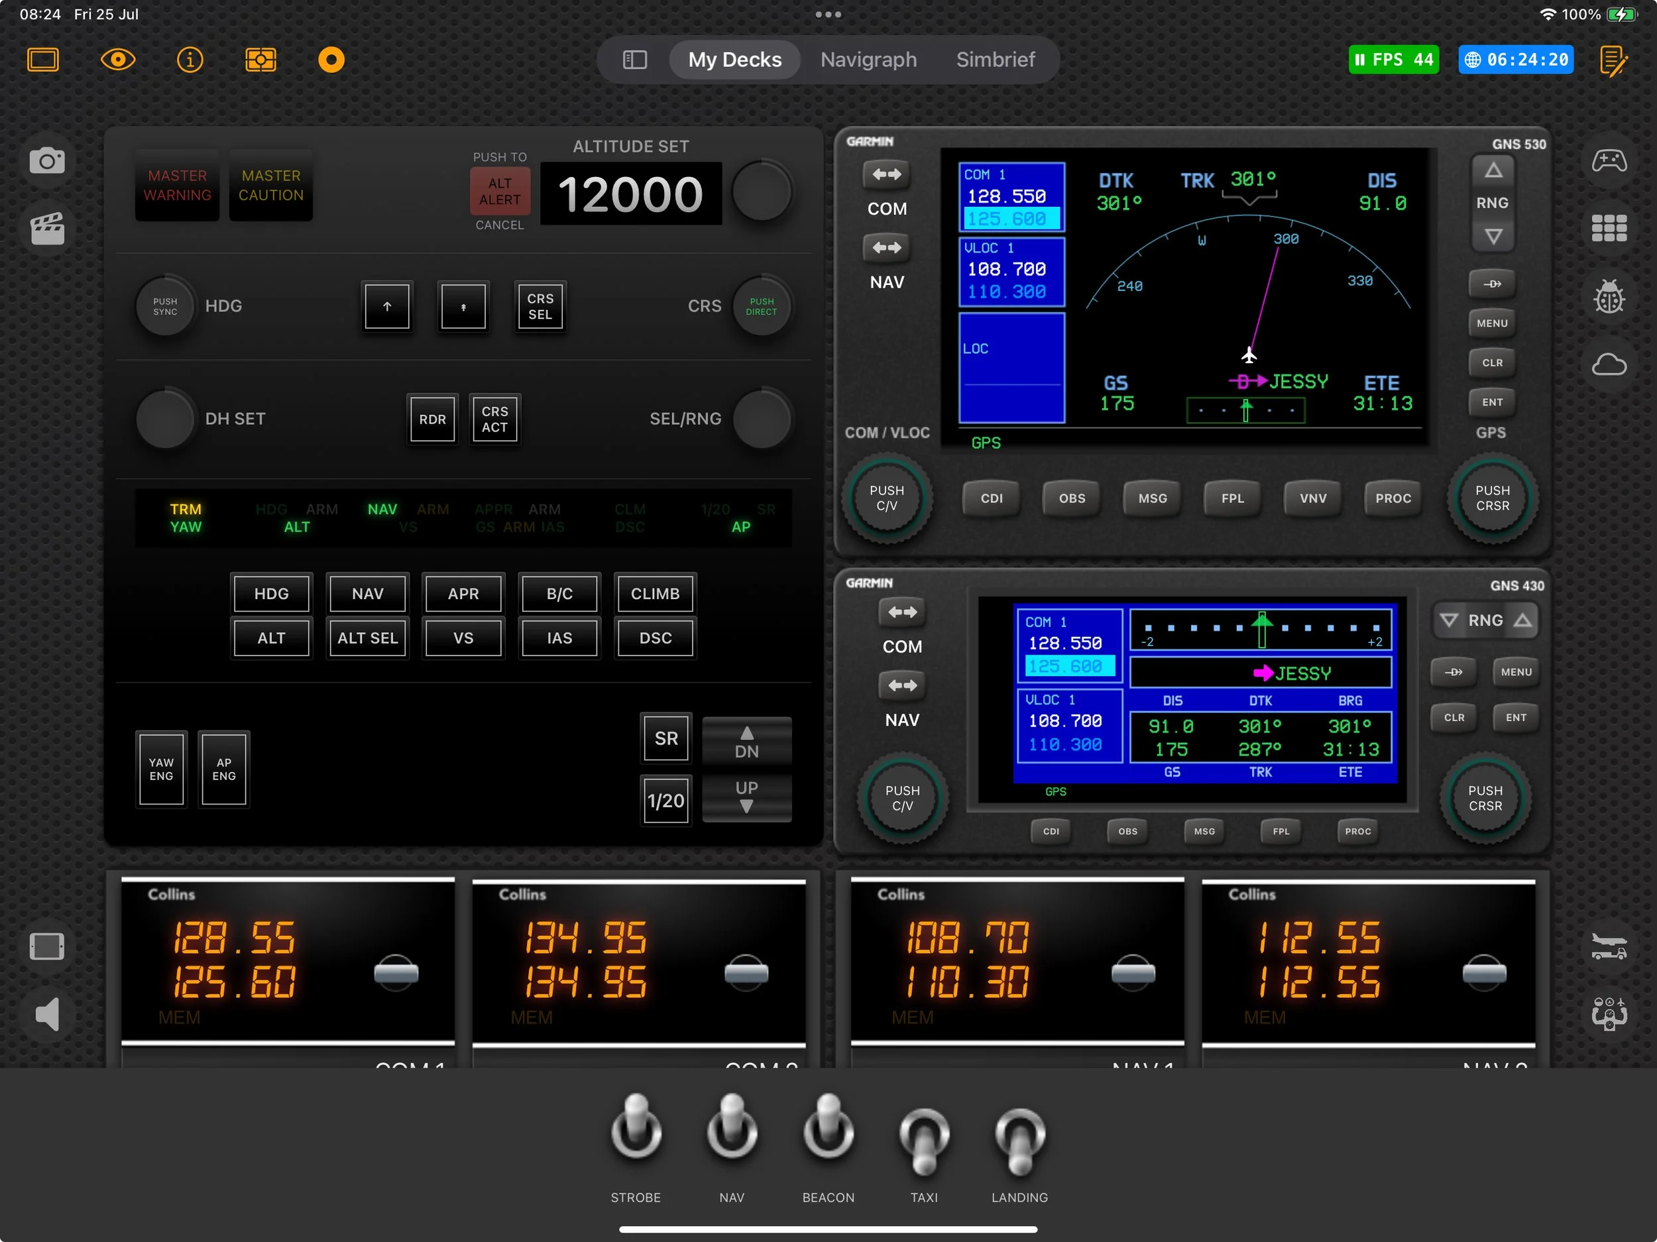
Task: Click the HDG PUSH SYNC knob
Action: (x=165, y=306)
